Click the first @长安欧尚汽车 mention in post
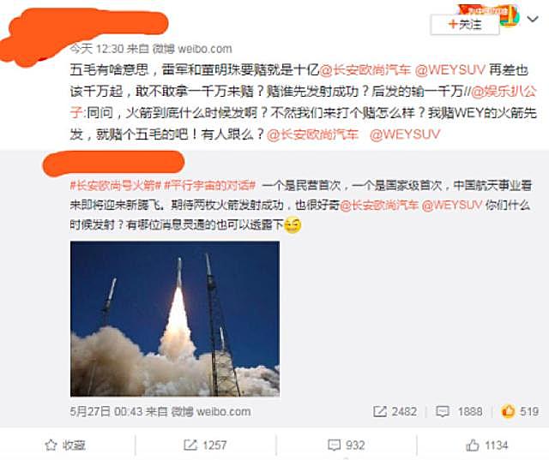Viewport: 549px width, 460px height. (x=365, y=70)
